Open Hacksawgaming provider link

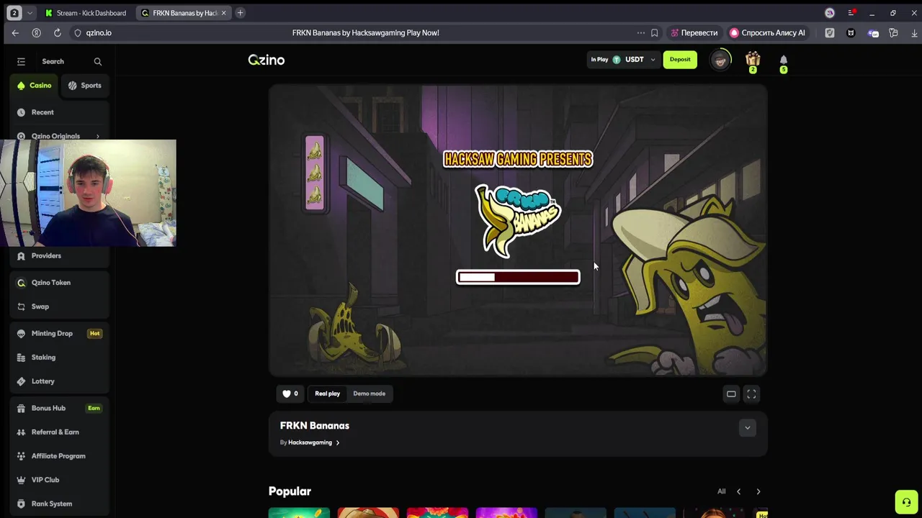314,442
